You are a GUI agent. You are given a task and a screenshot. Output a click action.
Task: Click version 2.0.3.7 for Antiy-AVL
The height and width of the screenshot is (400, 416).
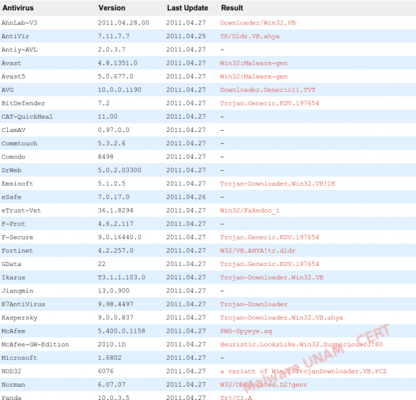click(x=111, y=50)
